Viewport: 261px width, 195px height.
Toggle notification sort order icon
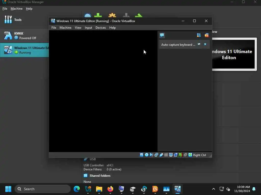(x=199, y=35)
